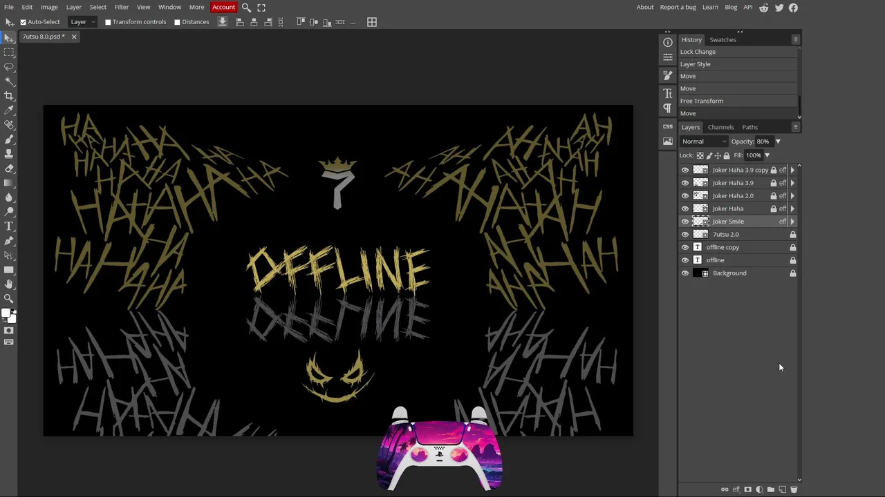Select the Brush tool
Viewport: 885px width, 497px height.
pos(9,139)
